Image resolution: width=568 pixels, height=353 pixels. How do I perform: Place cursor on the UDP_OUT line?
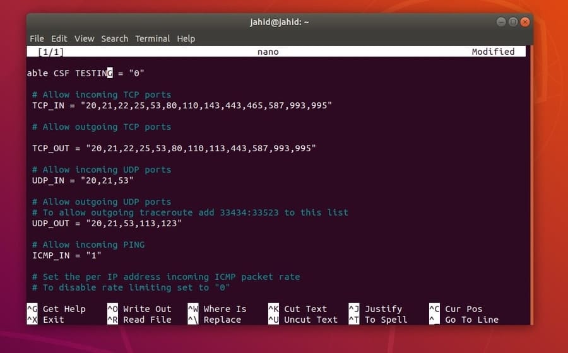tap(107, 223)
